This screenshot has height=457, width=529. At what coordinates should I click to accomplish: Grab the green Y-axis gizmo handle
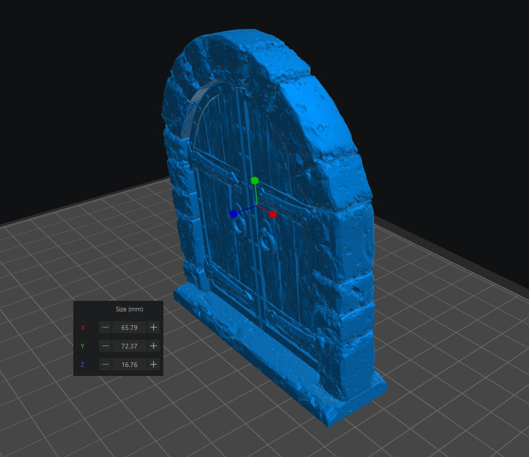tap(254, 180)
